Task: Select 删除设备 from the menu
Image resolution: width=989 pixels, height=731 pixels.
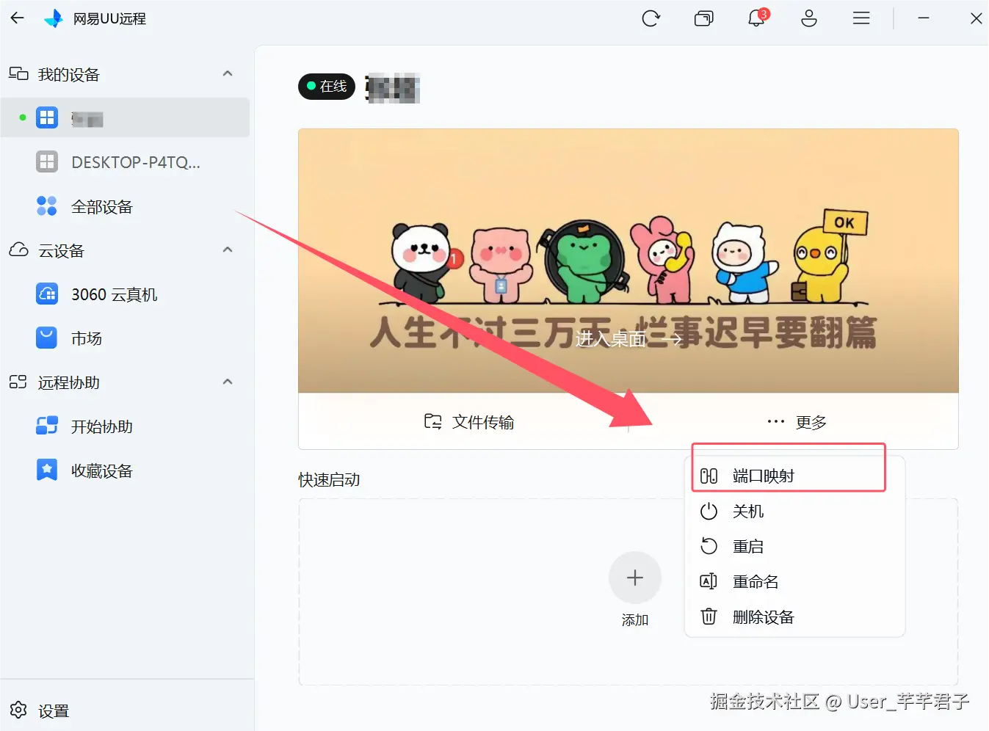Action: 794,617
